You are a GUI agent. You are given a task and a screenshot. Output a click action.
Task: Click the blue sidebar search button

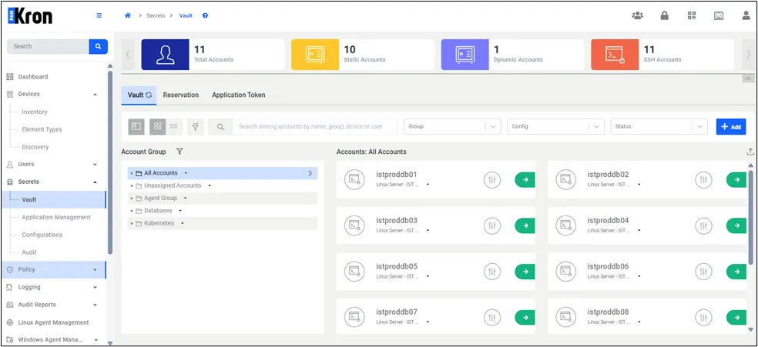(98, 46)
